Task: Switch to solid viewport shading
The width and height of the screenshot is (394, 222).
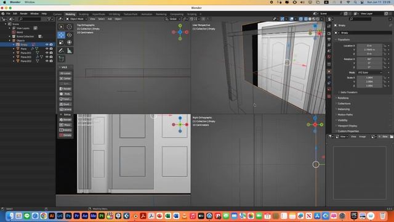Action: click(x=310, y=19)
